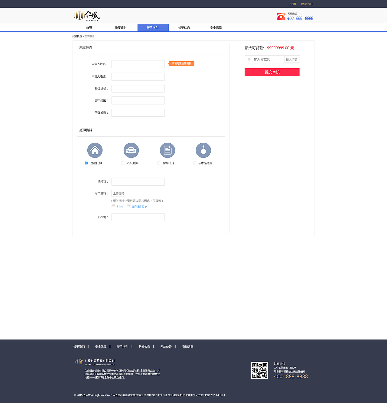Click the 登录 link at top

point(293,4)
